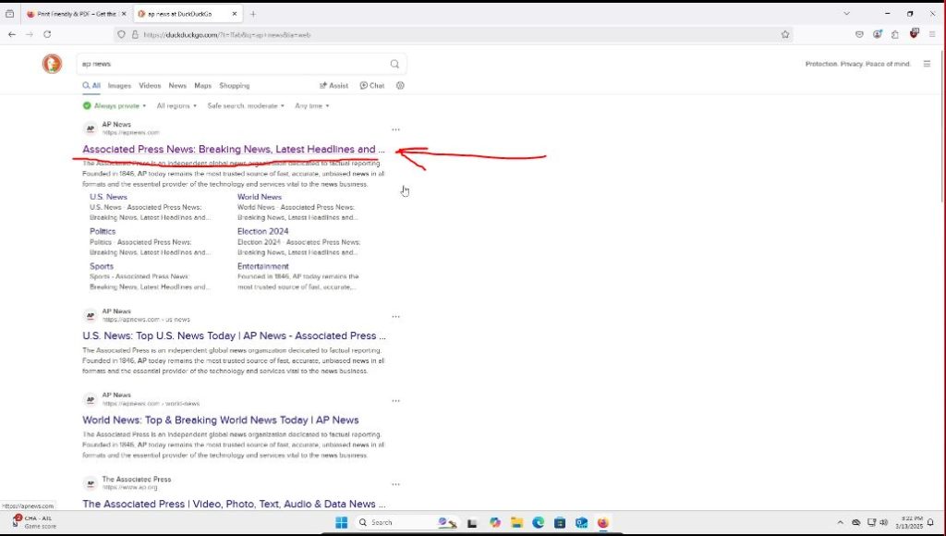Image resolution: width=946 pixels, height=536 pixels.
Task: Show hidden system tray icons
Action: 840,523
